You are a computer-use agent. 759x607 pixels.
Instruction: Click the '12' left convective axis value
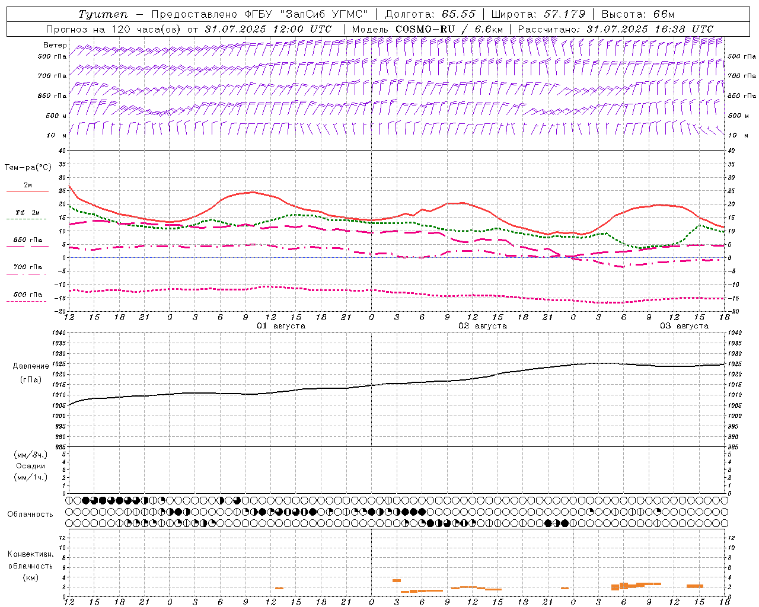point(63,538)
